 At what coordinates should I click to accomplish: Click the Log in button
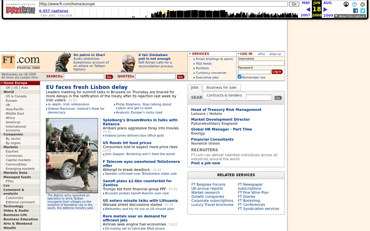(x=277, y=72)
